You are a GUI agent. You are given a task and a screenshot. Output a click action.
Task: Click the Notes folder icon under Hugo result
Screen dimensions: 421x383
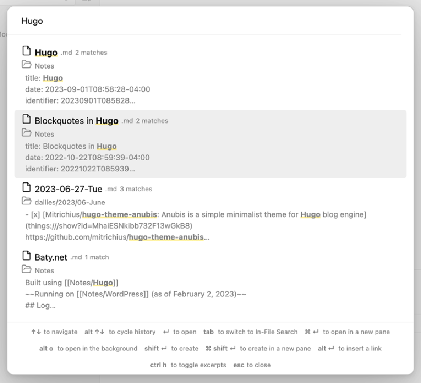26,64
